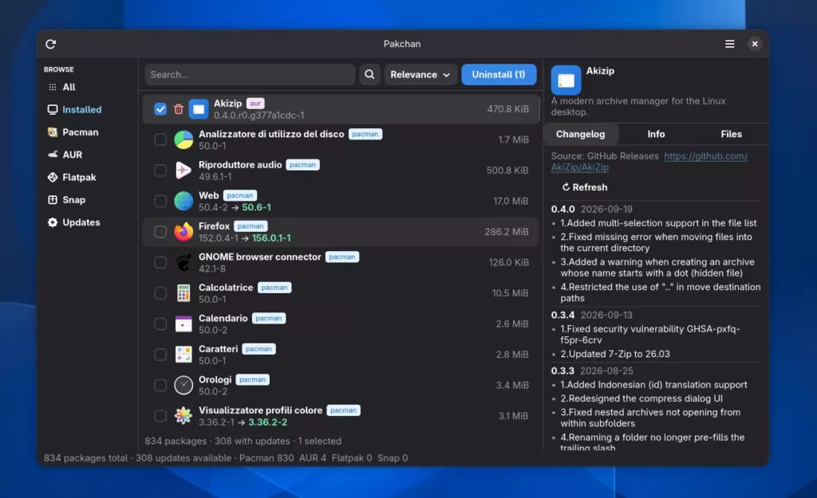This screenshot has width=817, height=498.
Task: Check the Firefox checkbox
Action: 160,232
